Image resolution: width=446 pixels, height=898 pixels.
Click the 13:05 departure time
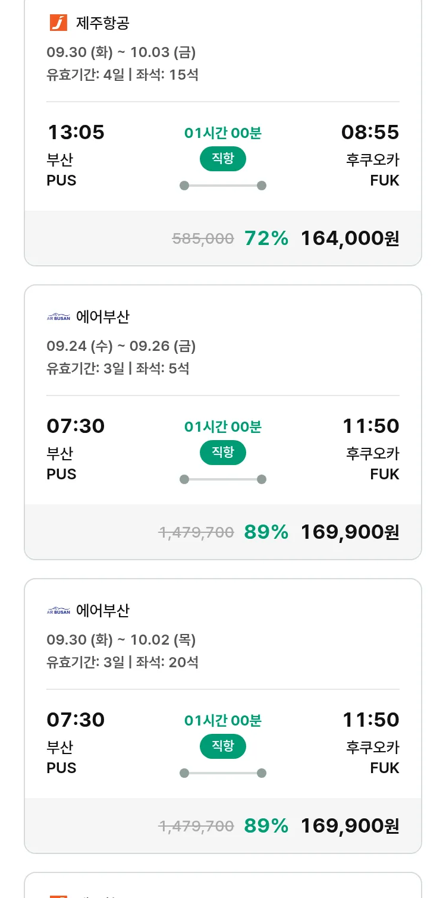click(76, 132)
